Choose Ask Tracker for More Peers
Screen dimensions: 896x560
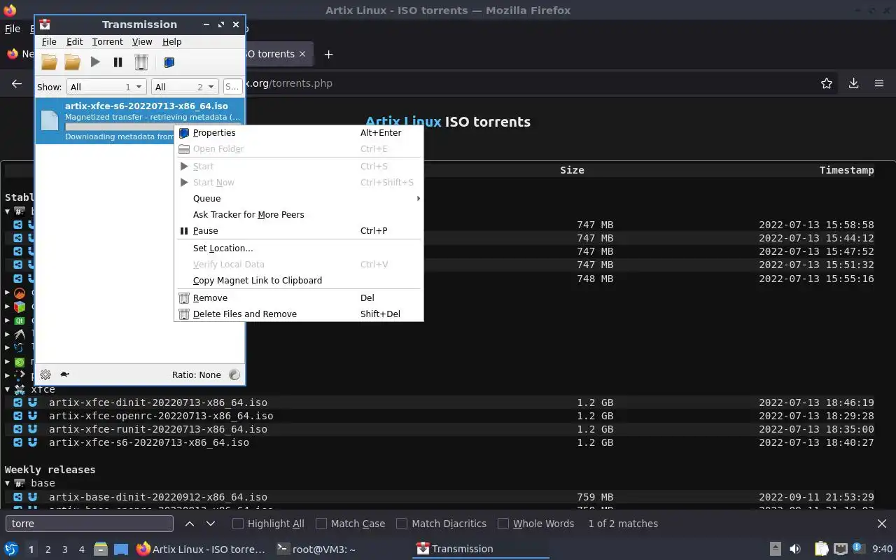tap(299, 214)
